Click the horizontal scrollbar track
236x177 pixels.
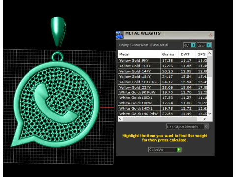(160, 119)
